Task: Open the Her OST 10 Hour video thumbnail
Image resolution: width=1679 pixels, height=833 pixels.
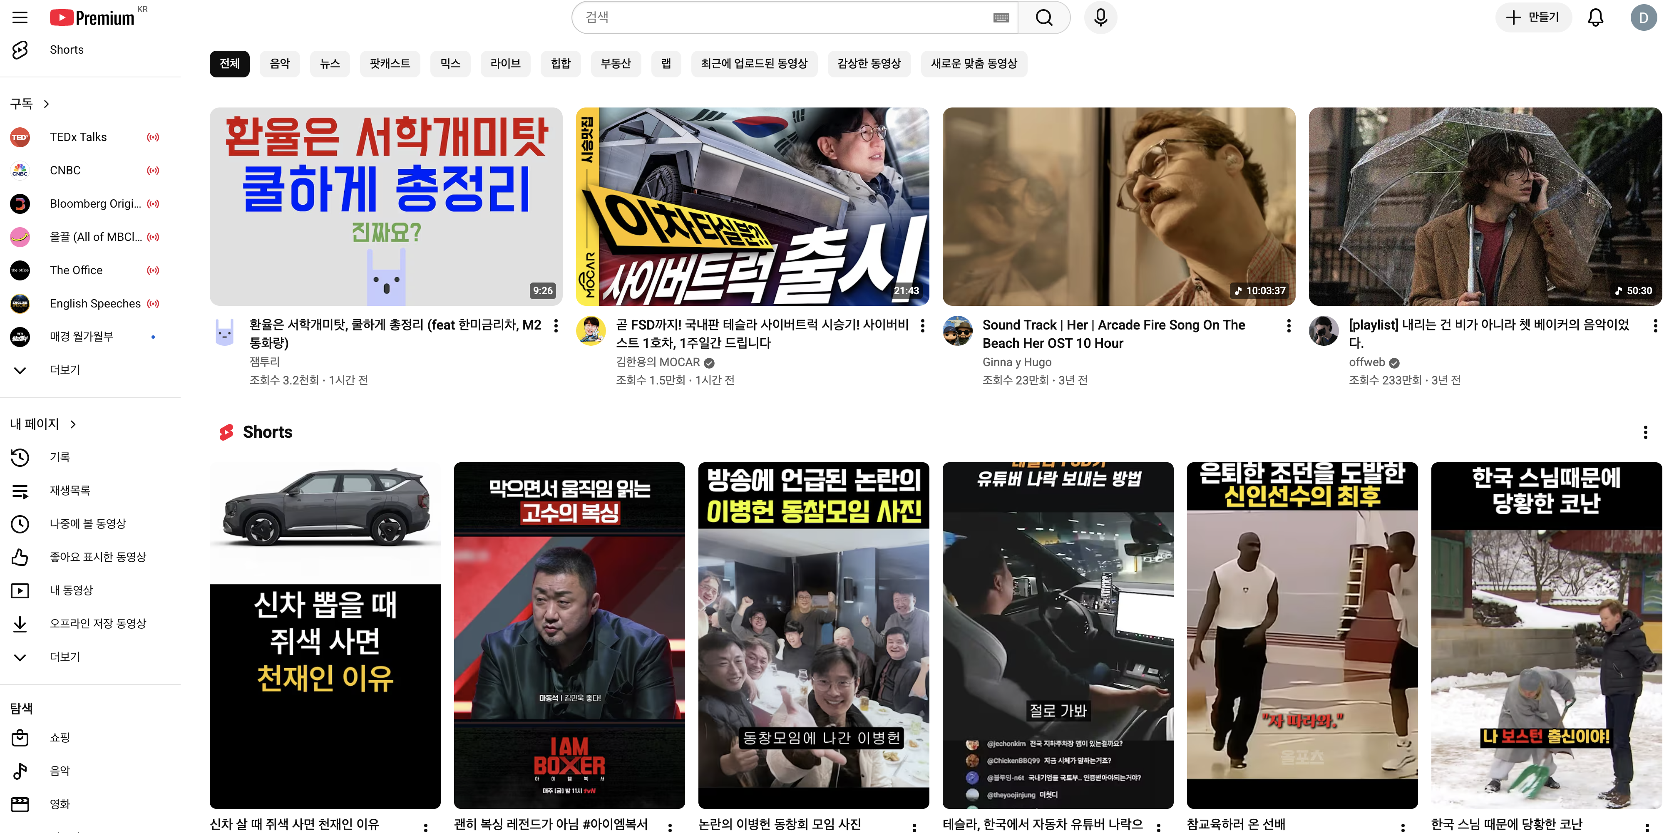Action: [x=1118, y=206]
